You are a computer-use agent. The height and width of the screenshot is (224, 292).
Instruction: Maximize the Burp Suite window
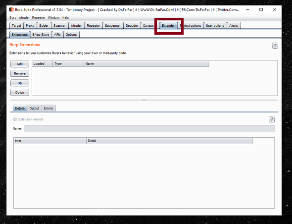(261, 9)
